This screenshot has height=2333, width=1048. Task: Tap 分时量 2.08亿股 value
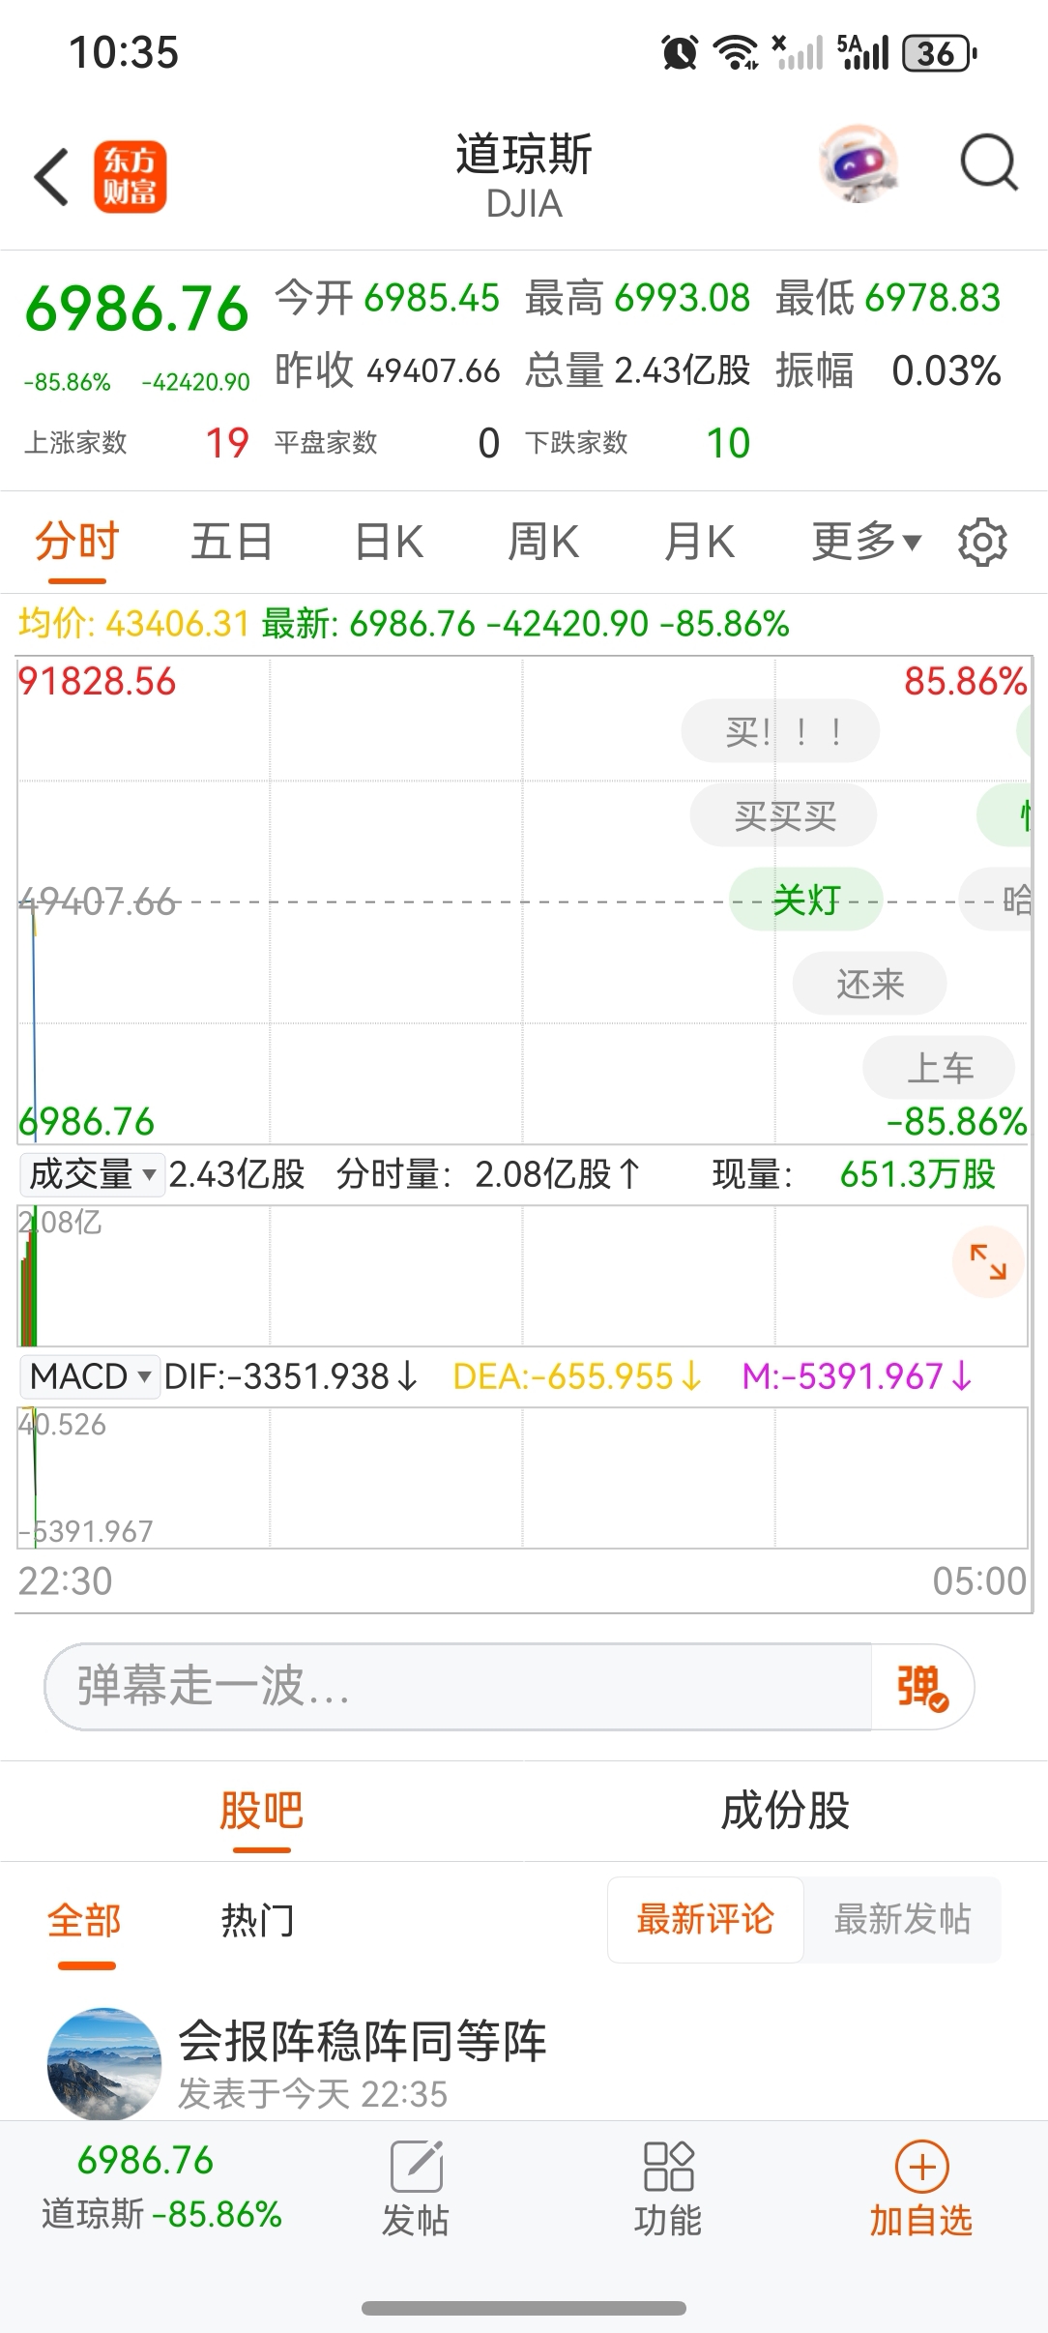[x=557, y=1175]
